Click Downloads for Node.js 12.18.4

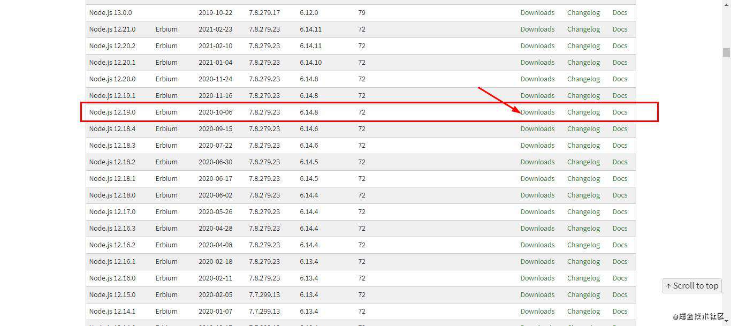[537, 128]
